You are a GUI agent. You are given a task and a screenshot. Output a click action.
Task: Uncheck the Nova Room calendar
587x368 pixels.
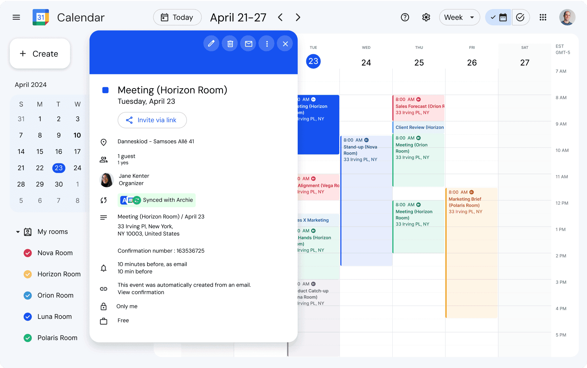pos(28,253)
